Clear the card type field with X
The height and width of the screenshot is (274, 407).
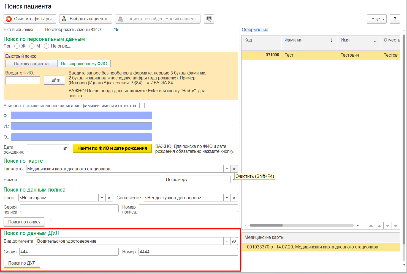[x=234, y=169]
